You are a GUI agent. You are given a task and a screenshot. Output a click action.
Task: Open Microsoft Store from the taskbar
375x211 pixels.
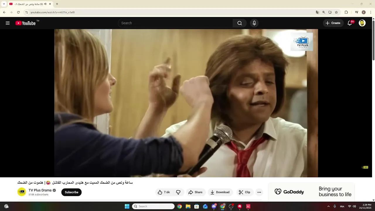click(197, 206)
